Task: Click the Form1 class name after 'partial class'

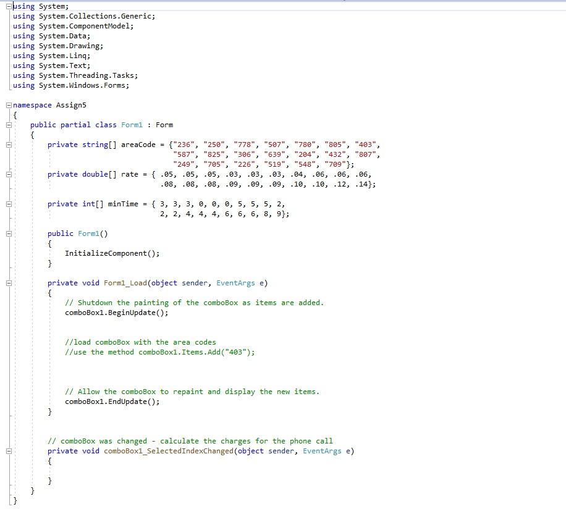Action: pyautogui.click(x=132, y=125)
